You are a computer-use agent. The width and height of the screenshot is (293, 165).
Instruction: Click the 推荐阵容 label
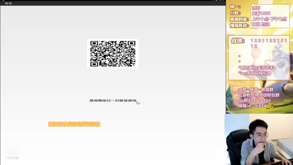click(x=240, y=25)
